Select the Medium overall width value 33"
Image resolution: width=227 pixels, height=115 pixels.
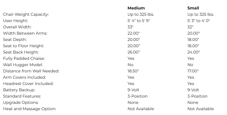(x=131, y=27)
